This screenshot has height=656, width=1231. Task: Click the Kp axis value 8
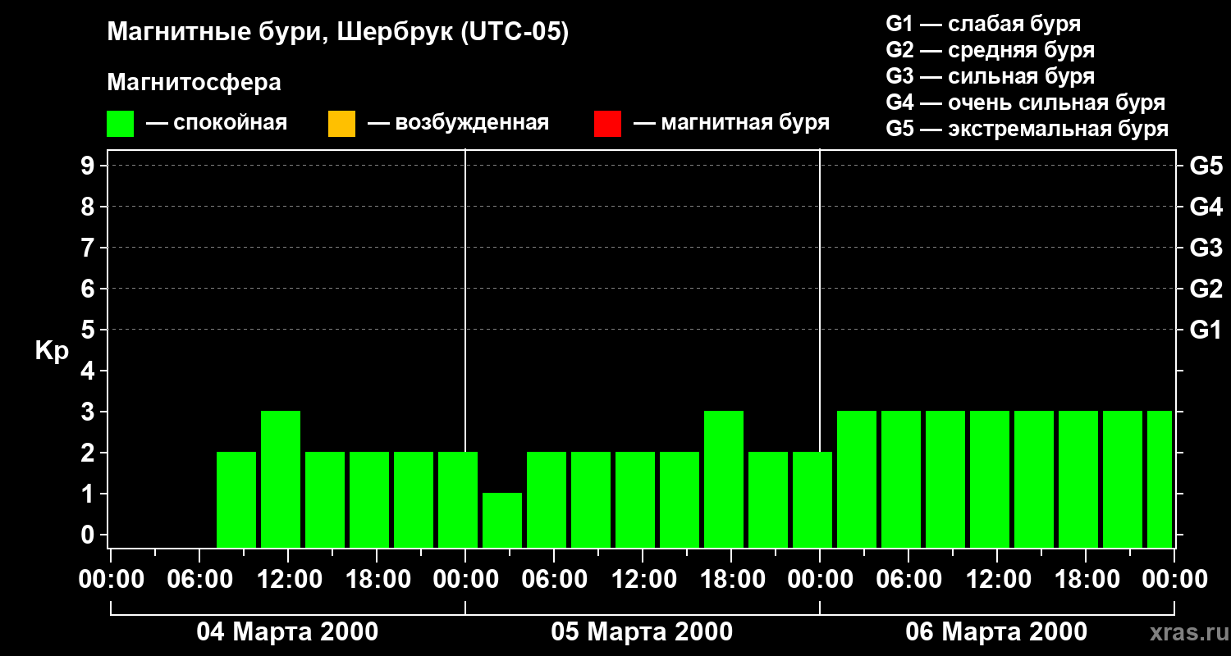pos(89,207)
